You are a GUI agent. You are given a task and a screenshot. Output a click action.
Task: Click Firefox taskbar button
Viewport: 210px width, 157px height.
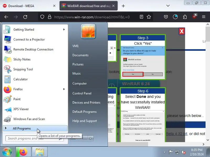tap(23, 152)
